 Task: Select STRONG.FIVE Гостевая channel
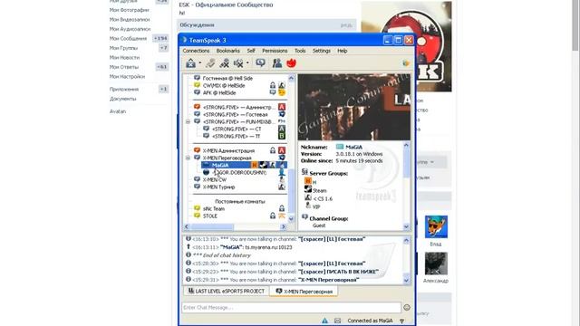tap(235, 115)
